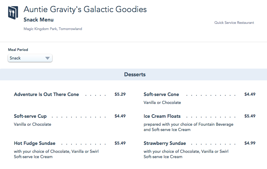Image resolution: width=267 pixels, height=169 pixels.
Task: Click the Soft-serve Cup Vanilla or Chocolate description
Action: click(x=32, y=124)
